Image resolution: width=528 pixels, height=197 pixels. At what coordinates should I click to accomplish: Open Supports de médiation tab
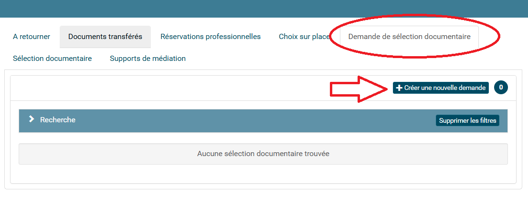pos(148,59)
